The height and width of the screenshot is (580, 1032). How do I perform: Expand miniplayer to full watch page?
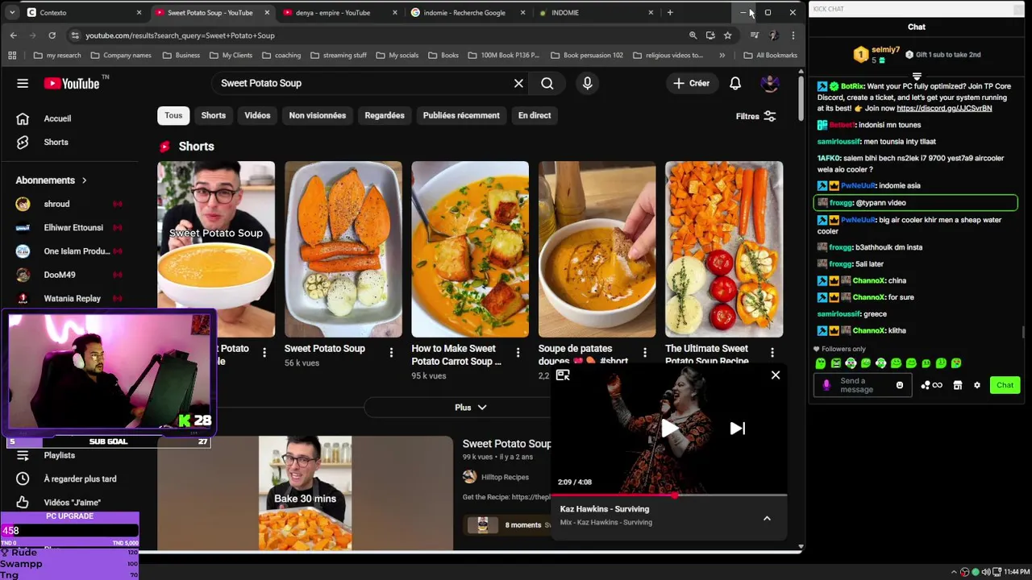563,375
